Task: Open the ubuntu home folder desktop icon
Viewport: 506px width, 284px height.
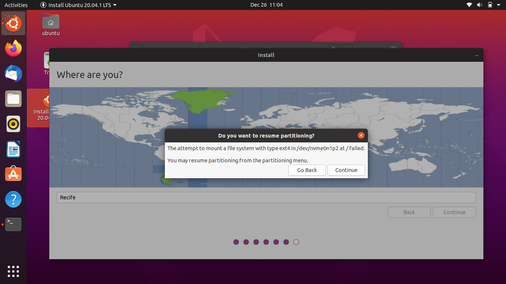Action: (51, 25)
